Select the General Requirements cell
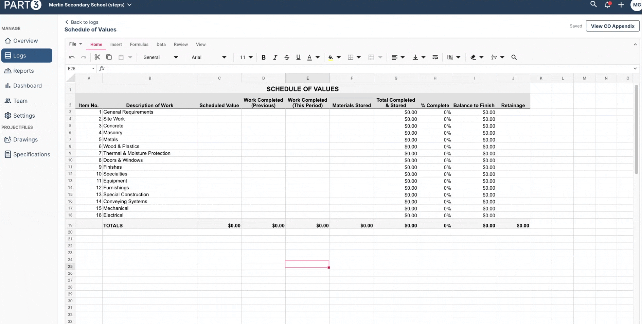642x324 pixels. click(149, 112)
